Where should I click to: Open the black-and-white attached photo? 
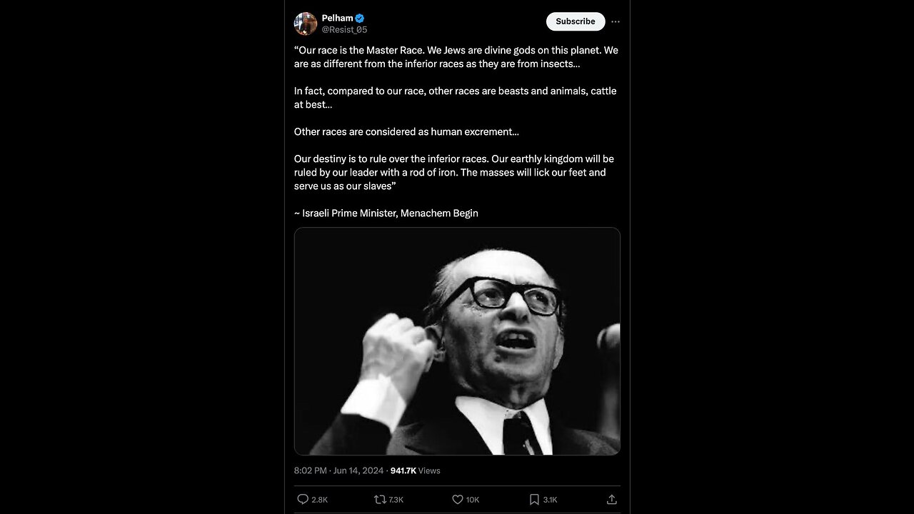457,341
